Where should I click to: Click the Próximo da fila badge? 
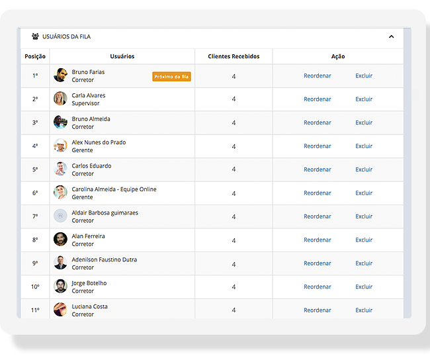pyautogui.click(x=171, y=77)
